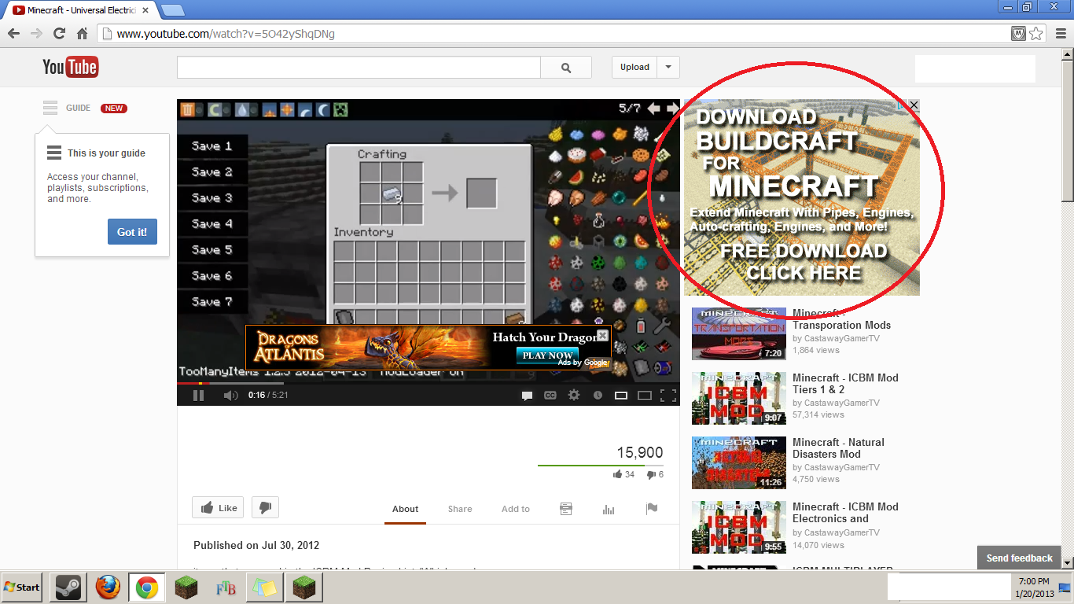
Task: Click the page scrollbar down arrow
Action: click(1067, 563)
